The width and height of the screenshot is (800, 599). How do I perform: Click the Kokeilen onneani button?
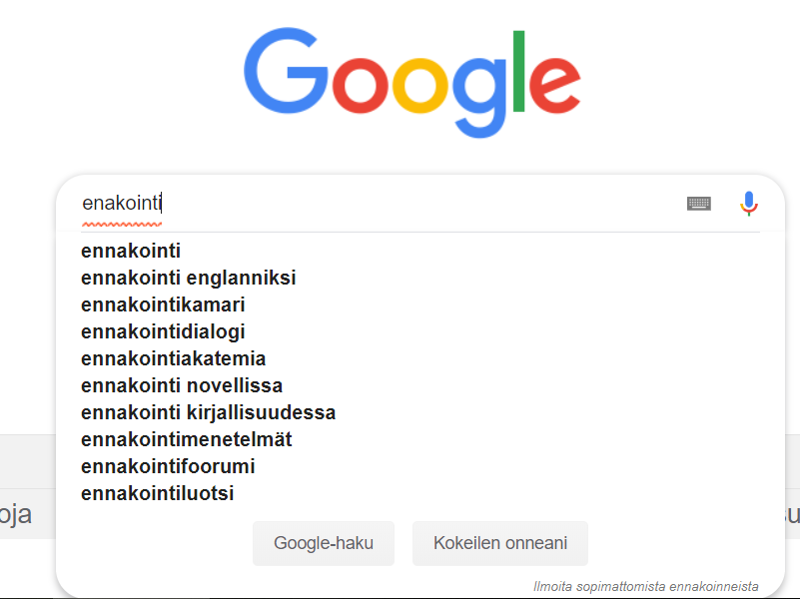point(500,543)
